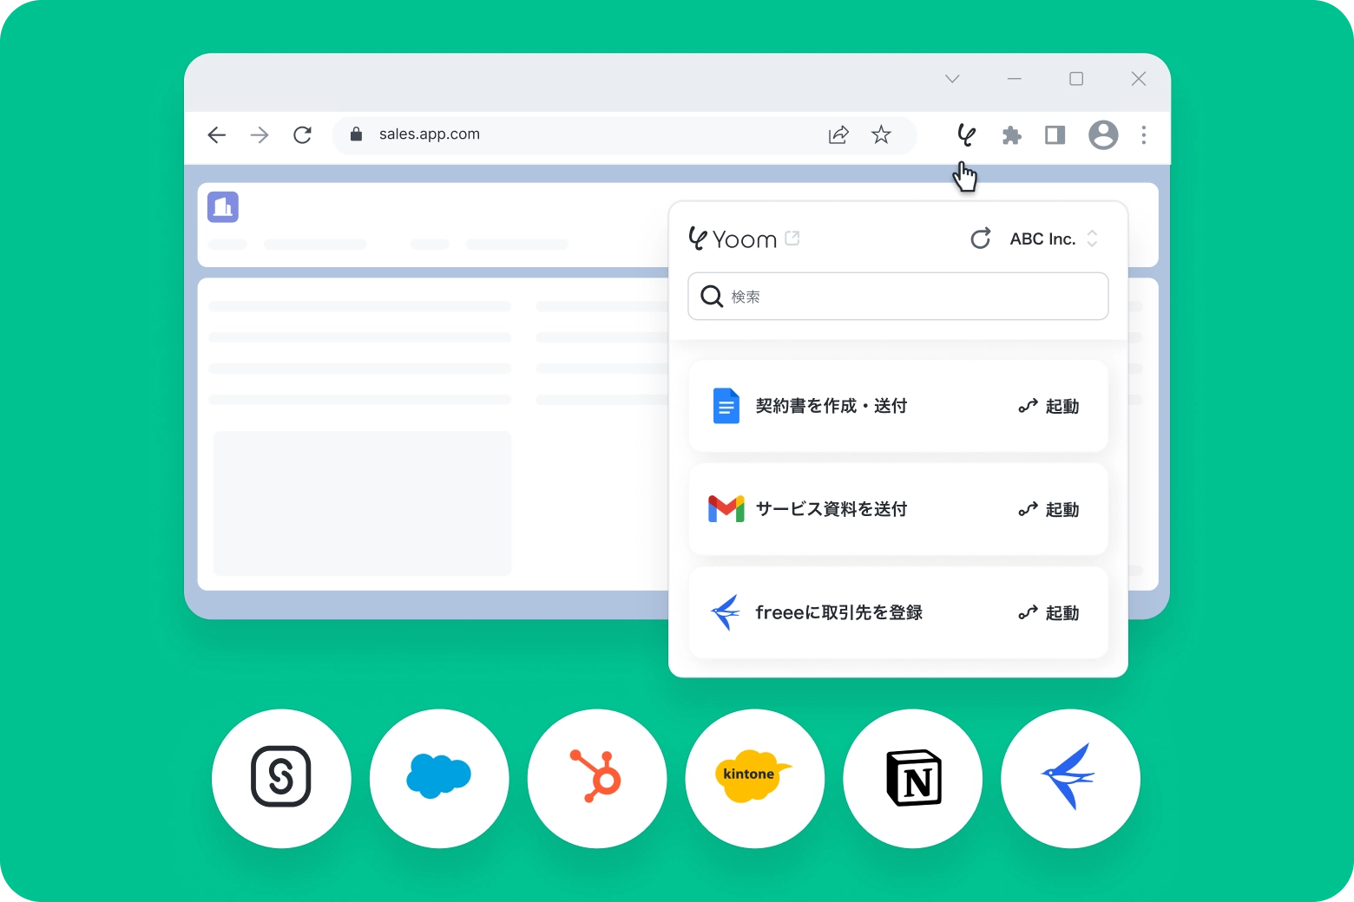Click the share page icon in address bar
The height and width of the screenshot is (902, 1354).
pos(838,134)
